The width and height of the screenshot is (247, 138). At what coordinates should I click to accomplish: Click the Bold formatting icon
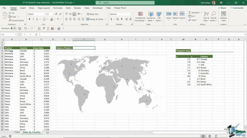click(x=29, y=19)
